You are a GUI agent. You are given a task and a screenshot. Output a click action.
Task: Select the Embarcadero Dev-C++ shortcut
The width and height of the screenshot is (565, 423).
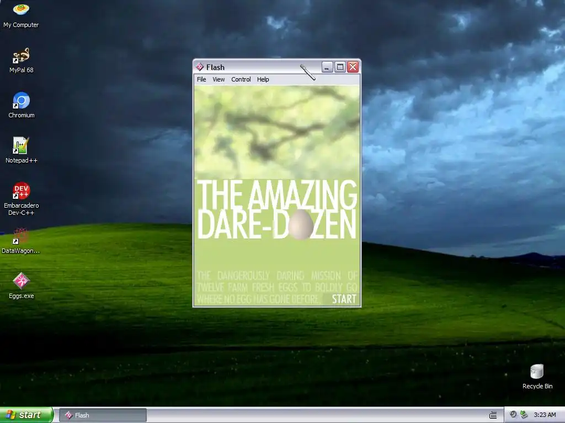coord(21,199)
